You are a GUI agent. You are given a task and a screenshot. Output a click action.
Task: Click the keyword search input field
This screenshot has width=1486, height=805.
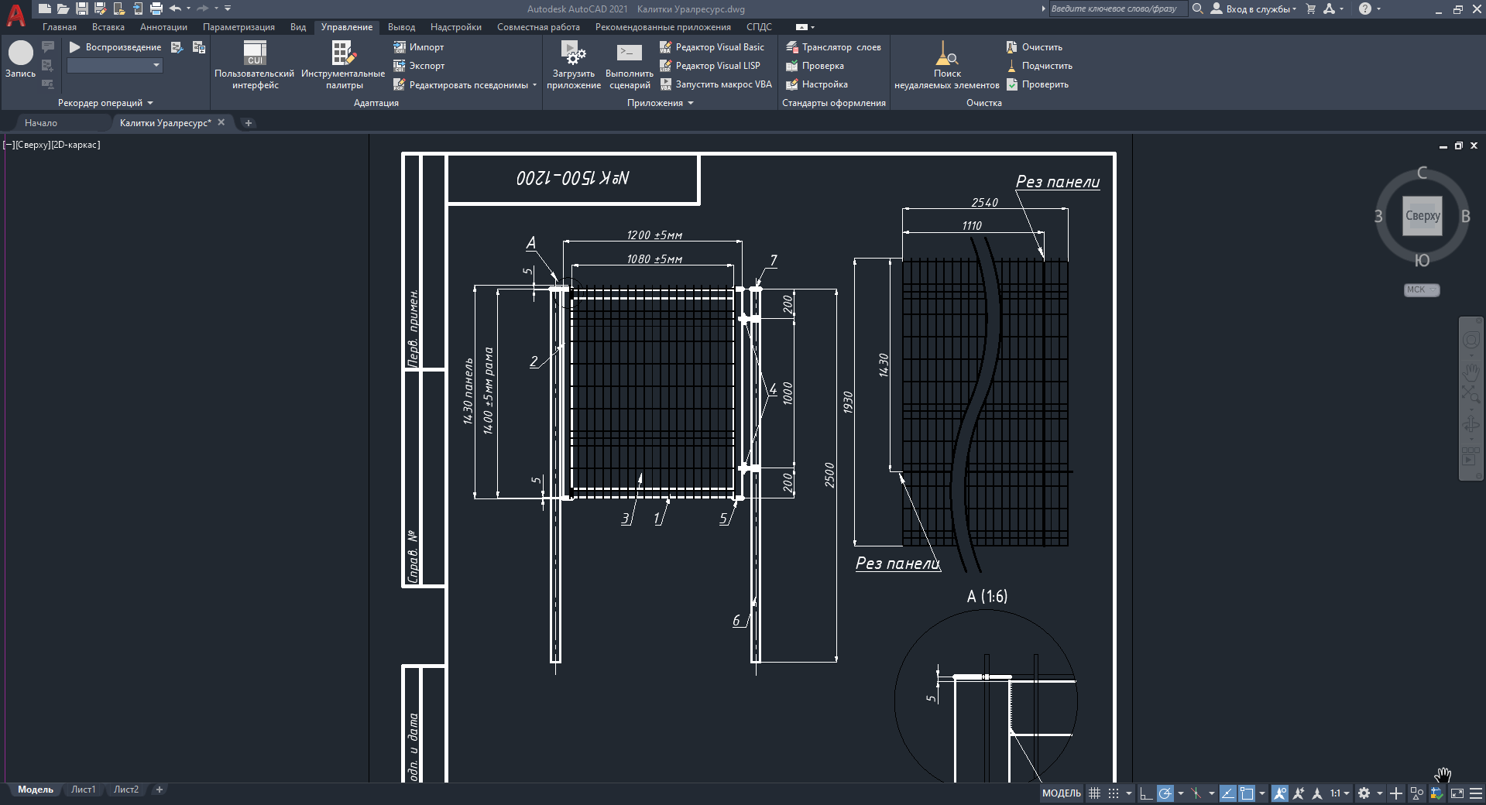(1117, 9)
